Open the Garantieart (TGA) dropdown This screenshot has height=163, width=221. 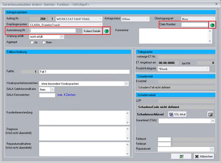(213, 121)
